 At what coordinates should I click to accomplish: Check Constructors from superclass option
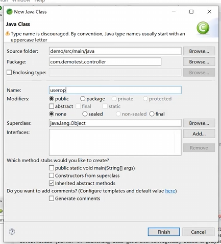click(x=52, y=175)
